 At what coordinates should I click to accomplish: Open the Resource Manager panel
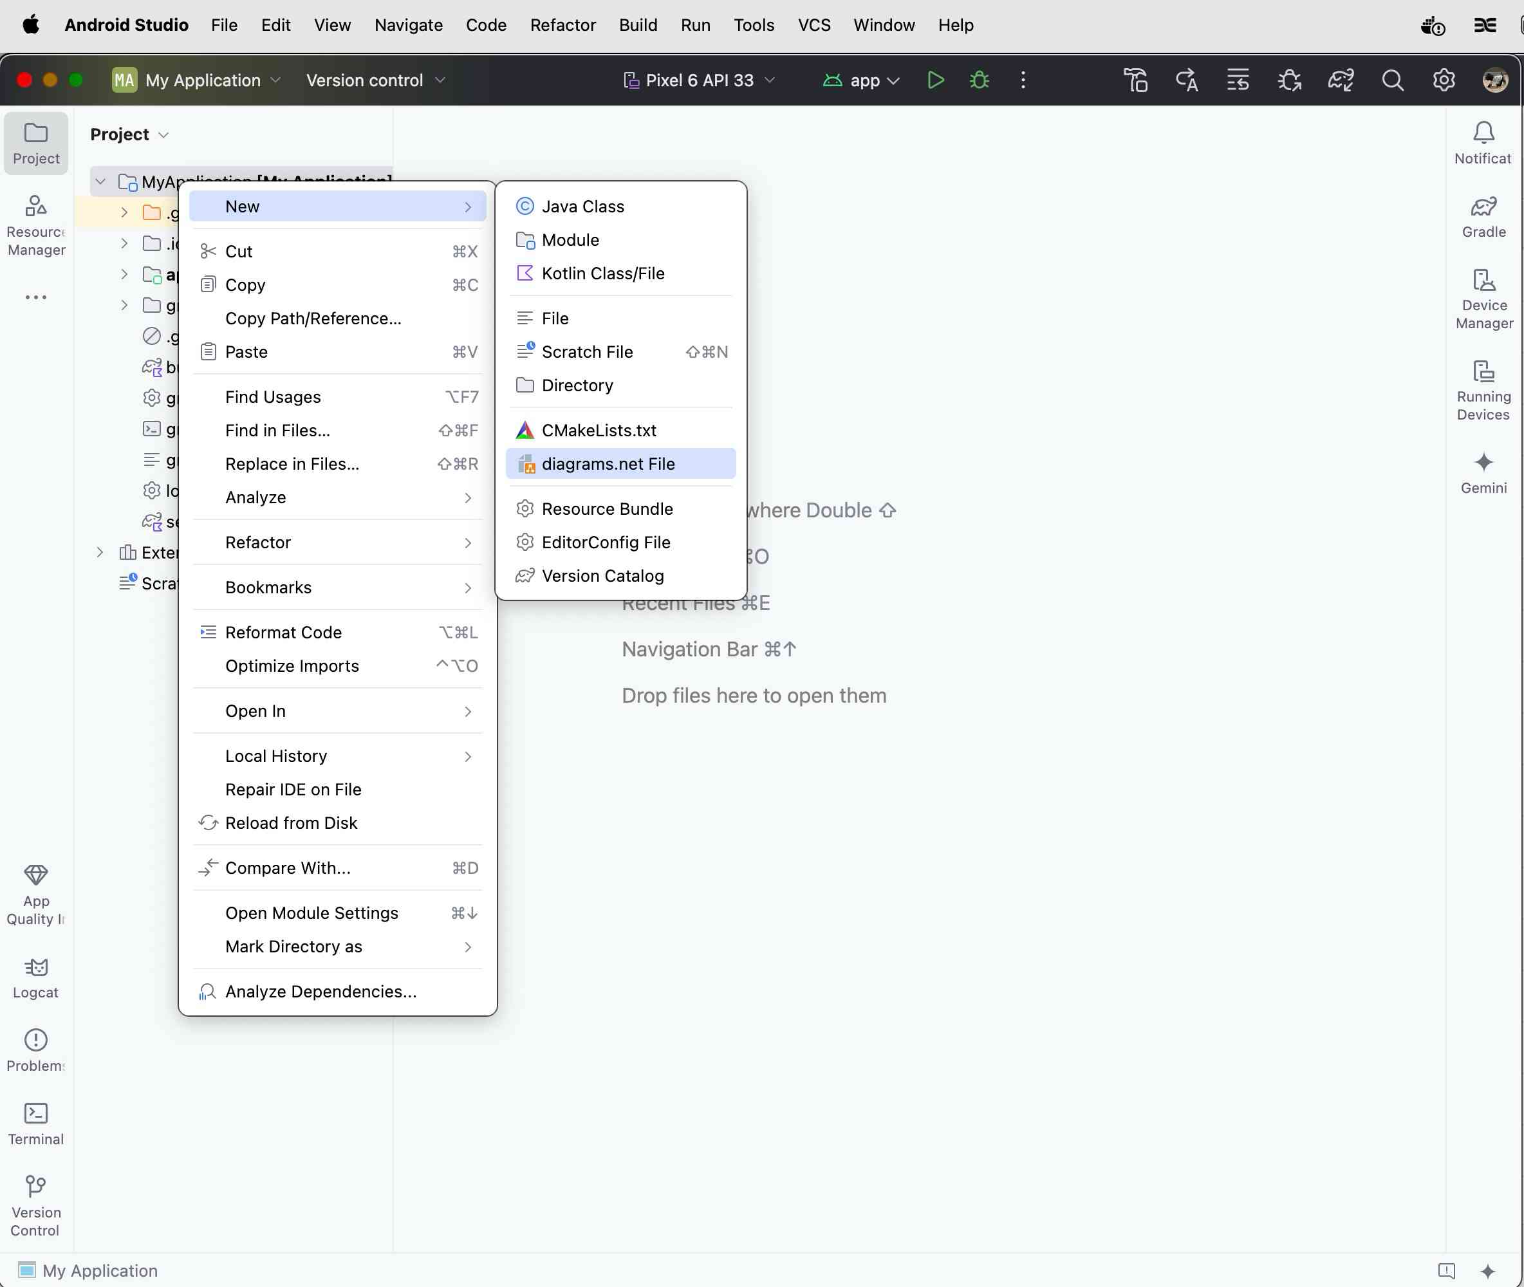click(36, 225)
